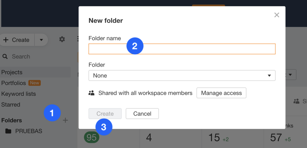This screenshot has height=148, width=307.
Task: Click the magnifier search icon
Action: click(5, 56)
